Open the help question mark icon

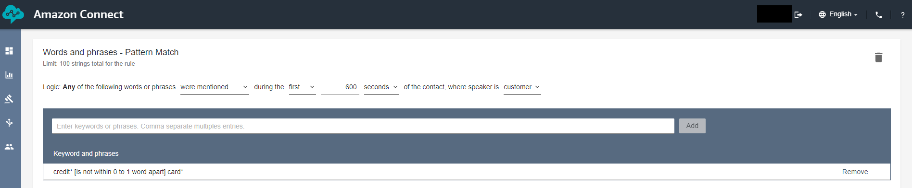point(902,15)
